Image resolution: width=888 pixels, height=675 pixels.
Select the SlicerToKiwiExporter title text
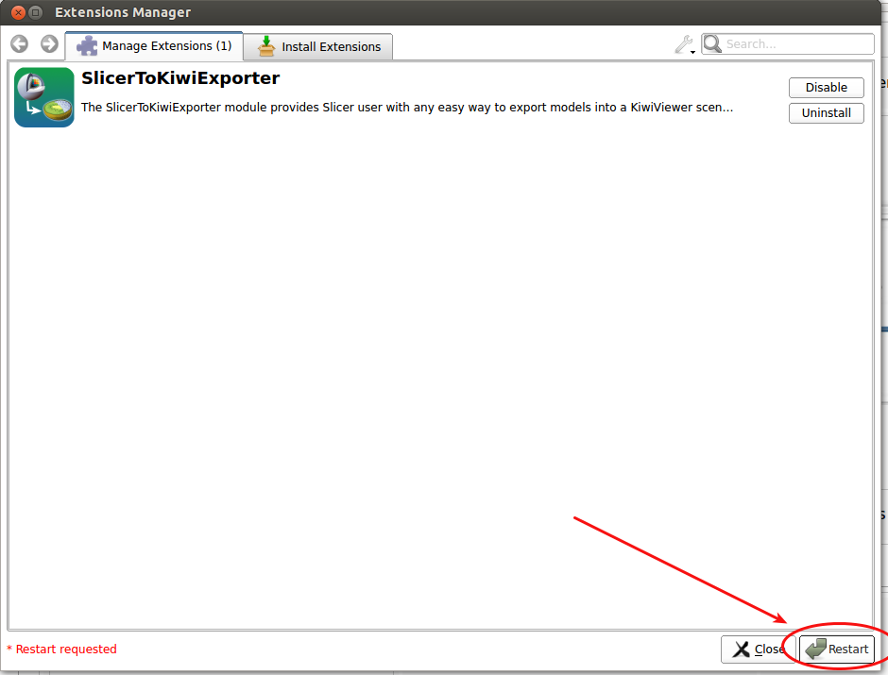(x=180, y=78)
